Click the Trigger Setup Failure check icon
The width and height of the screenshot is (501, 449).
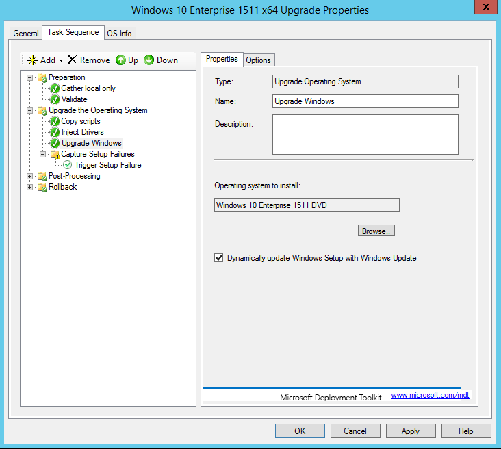[x=68, y=165]
